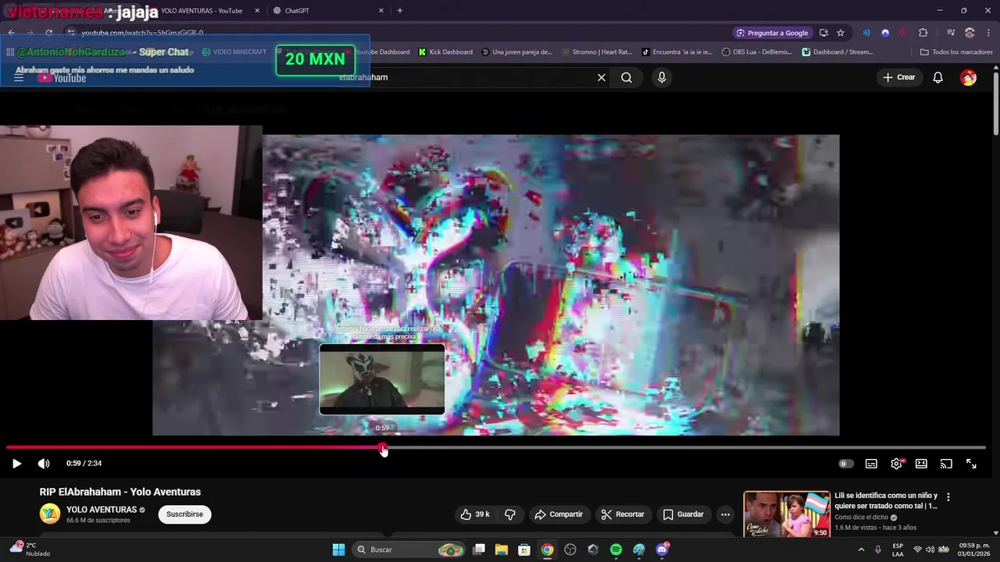This screenshot has width=1000, height=562.
Task: Reload the page with the refresh button
Action: [48, 33]
